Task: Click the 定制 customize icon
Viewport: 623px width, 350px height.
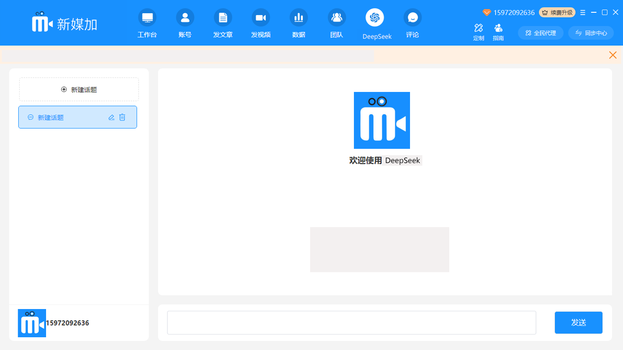Action: [x=478, y=28]
